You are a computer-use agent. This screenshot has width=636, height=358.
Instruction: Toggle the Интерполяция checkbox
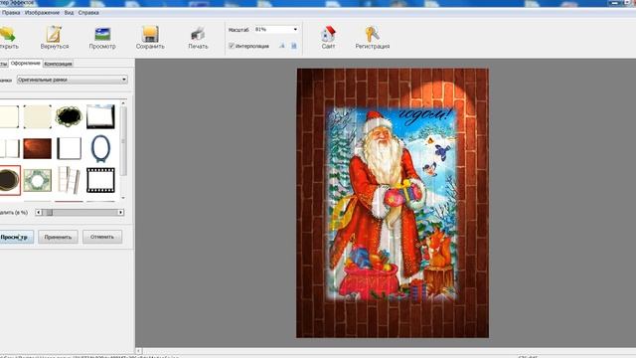point(232,46)
